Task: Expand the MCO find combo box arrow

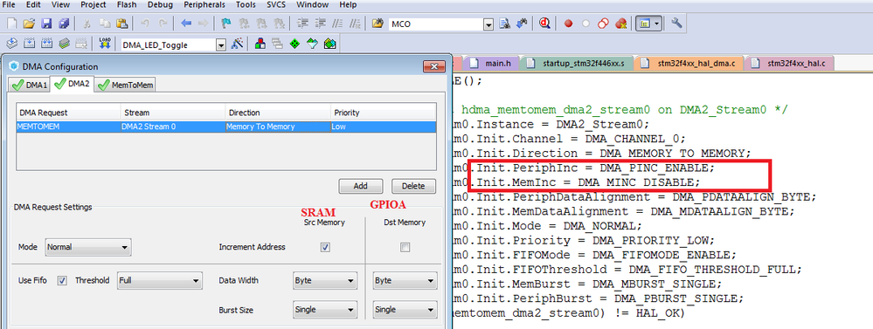Action: click(488, 24)
